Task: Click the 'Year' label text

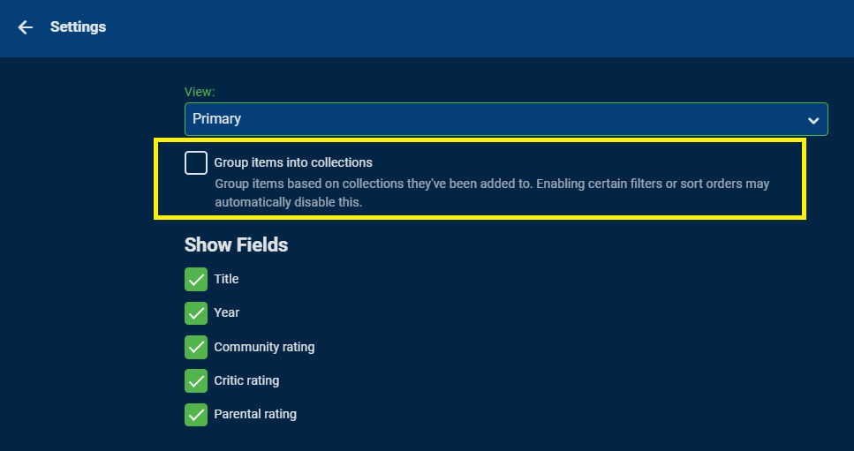Action: (226, 312)
